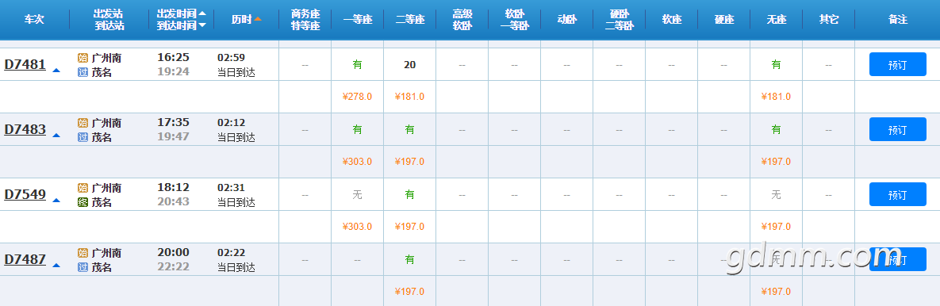Select first-class 有 availability for D7483
This screenshot has width=940, height=306.
pos(357,129)
